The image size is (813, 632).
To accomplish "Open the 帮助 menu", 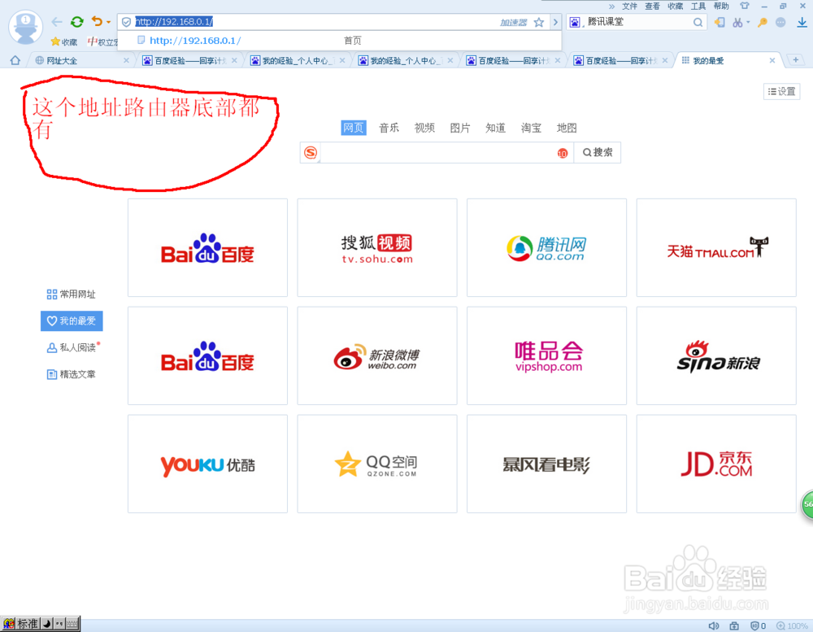I will point(720,7).
